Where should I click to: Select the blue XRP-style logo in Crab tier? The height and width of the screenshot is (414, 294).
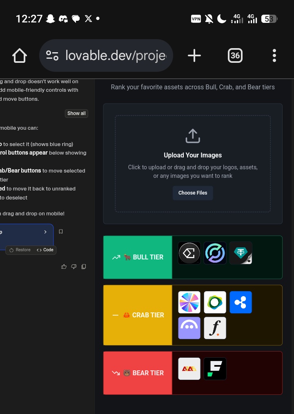[241, 302]
